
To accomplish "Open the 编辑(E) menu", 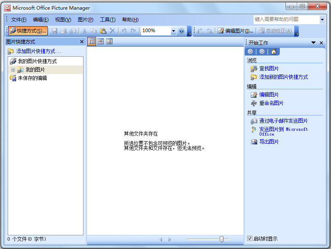I will pos(41,20).
